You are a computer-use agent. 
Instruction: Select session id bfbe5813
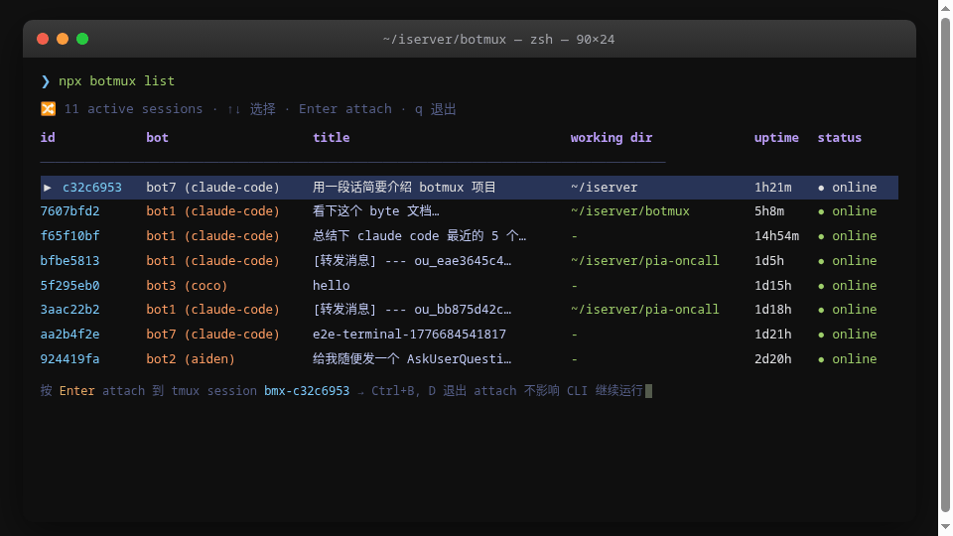click(69, 261)
